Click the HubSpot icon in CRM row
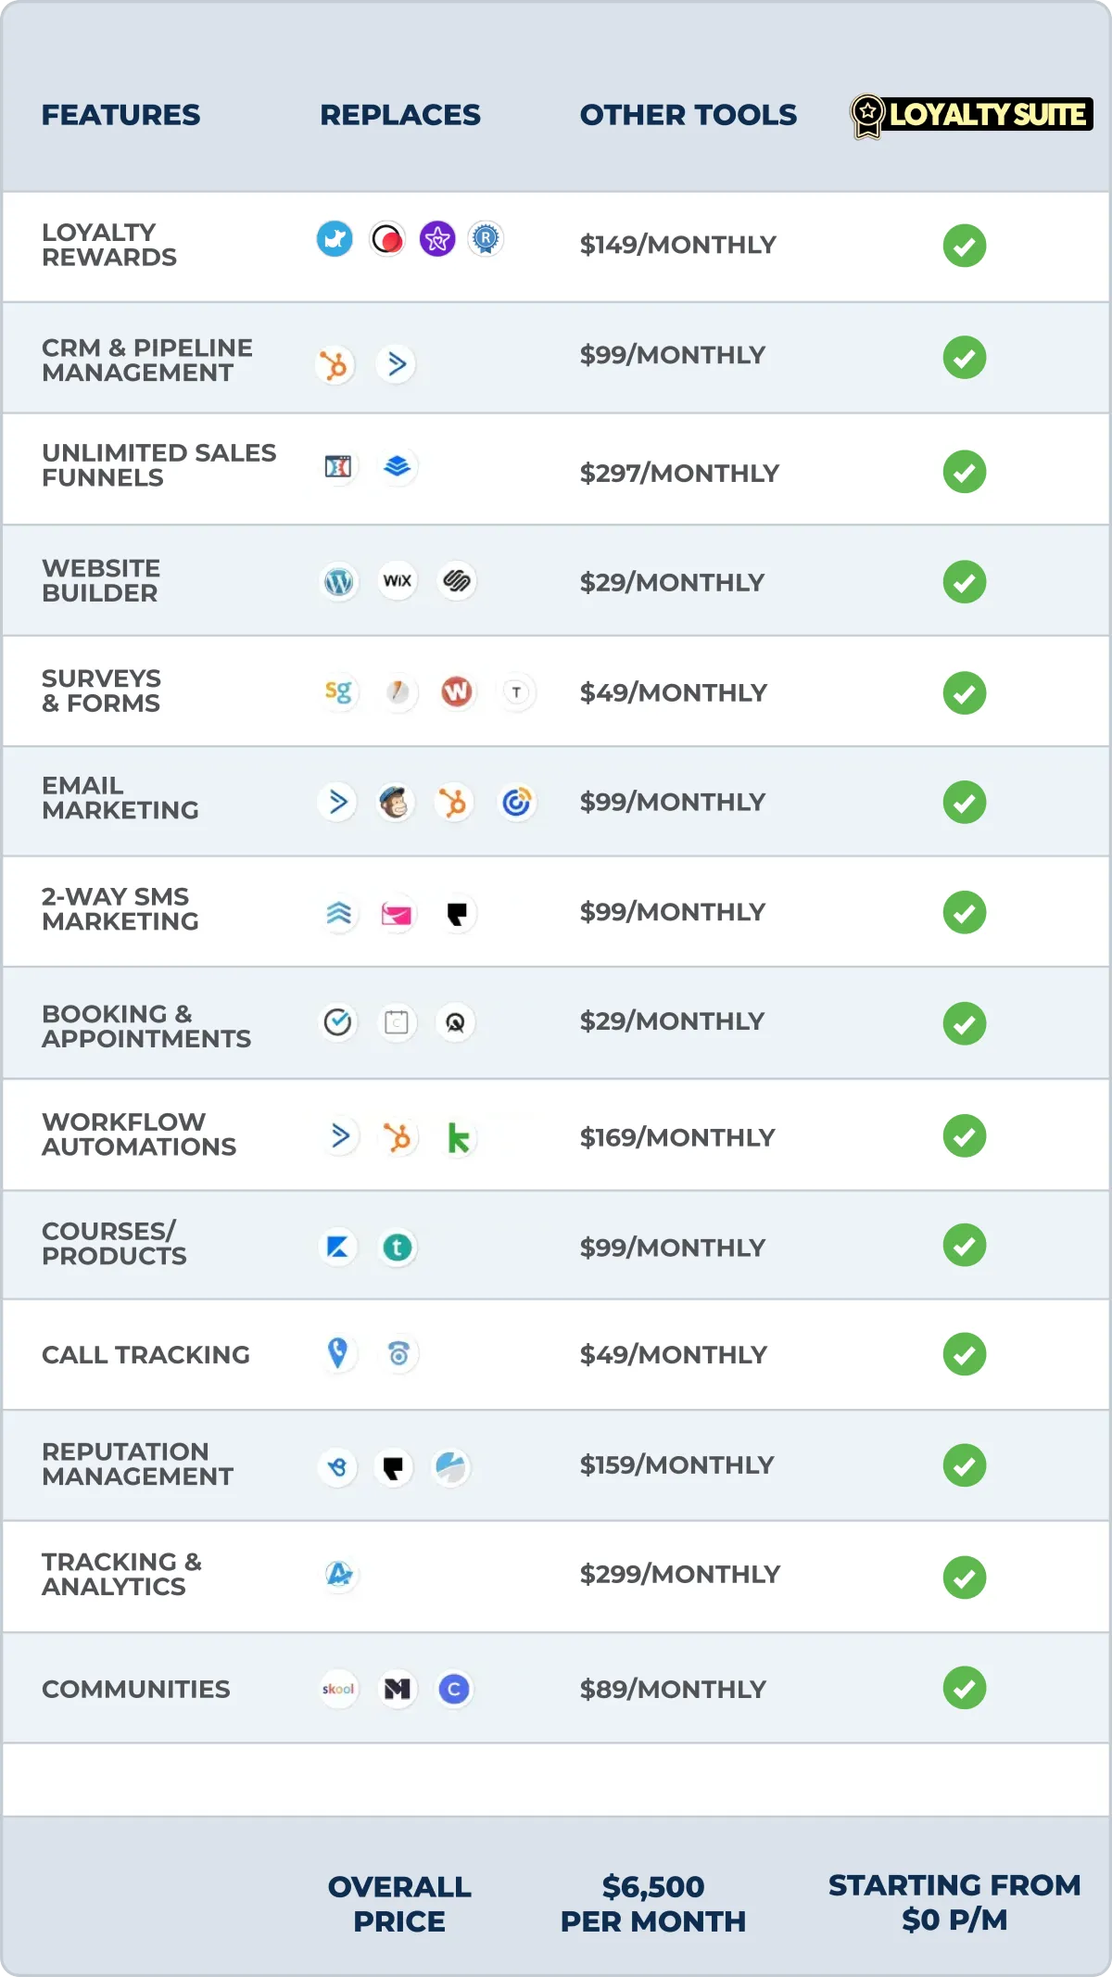 click(335, 364)
